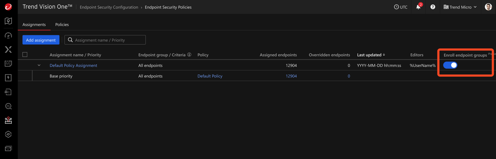Viewport: 496px width, 159px height.
Task: Click the Endpoint group criteria info icon
Action: [189, 55]
